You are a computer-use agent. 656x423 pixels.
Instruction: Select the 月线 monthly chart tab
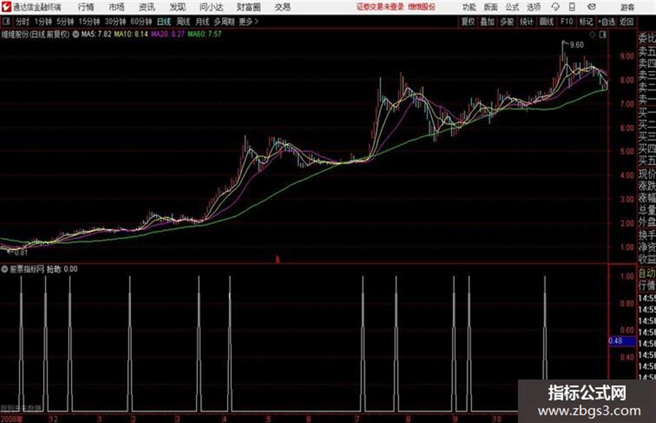(x=202, y=22)
